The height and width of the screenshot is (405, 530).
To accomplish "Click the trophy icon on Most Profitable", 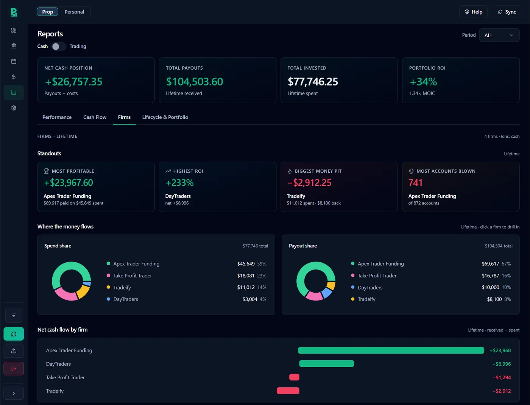I will coord(46,171).
